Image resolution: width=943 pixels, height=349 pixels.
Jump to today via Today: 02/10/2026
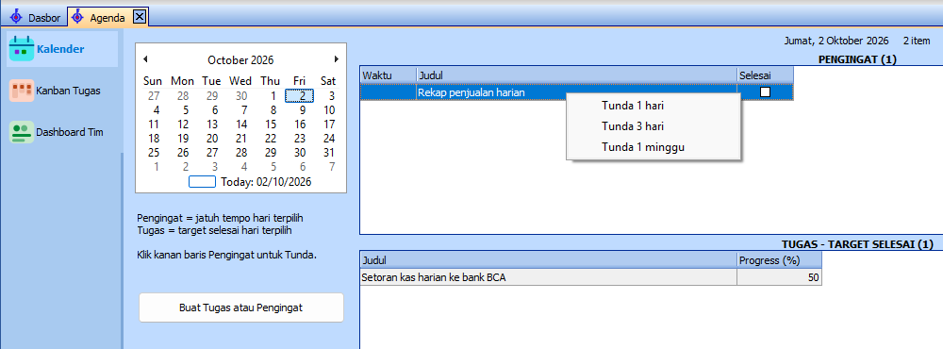[250, 181]
